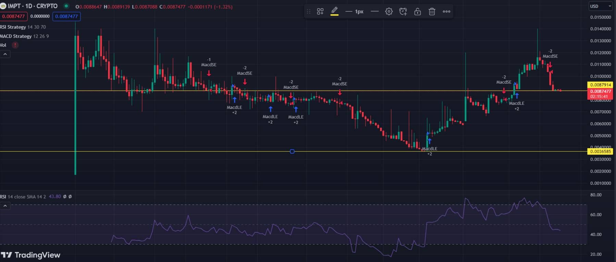Image resolution: width=616 pixels, height=262 pixels.
Task: Click the blue buy price 0.0087477 button
Action: pyautogui.click(x=66, y=16)
